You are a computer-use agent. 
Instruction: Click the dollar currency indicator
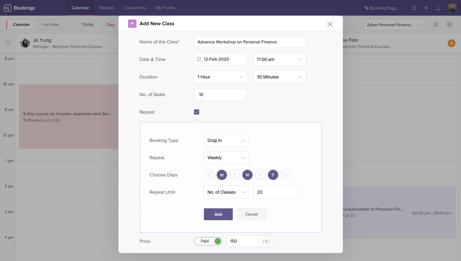[266, 241]
